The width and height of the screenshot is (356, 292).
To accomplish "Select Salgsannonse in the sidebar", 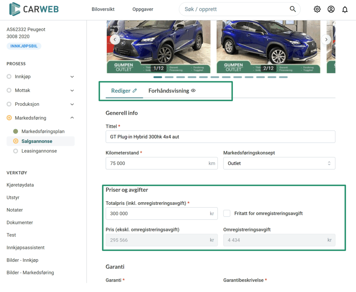I will (41, 141).
